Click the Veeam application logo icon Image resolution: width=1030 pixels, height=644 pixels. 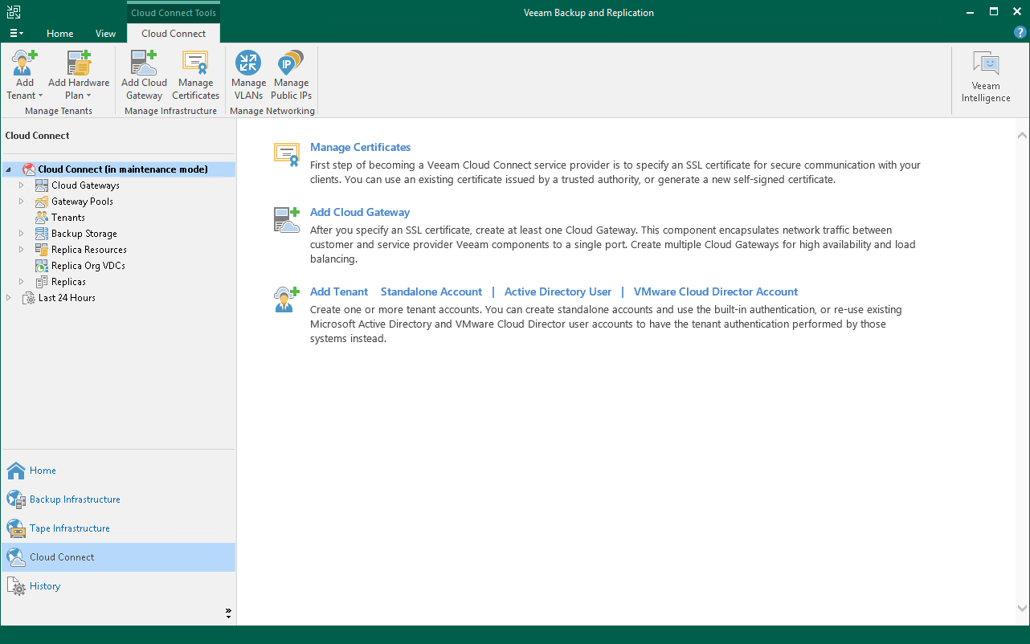point(13,12)
